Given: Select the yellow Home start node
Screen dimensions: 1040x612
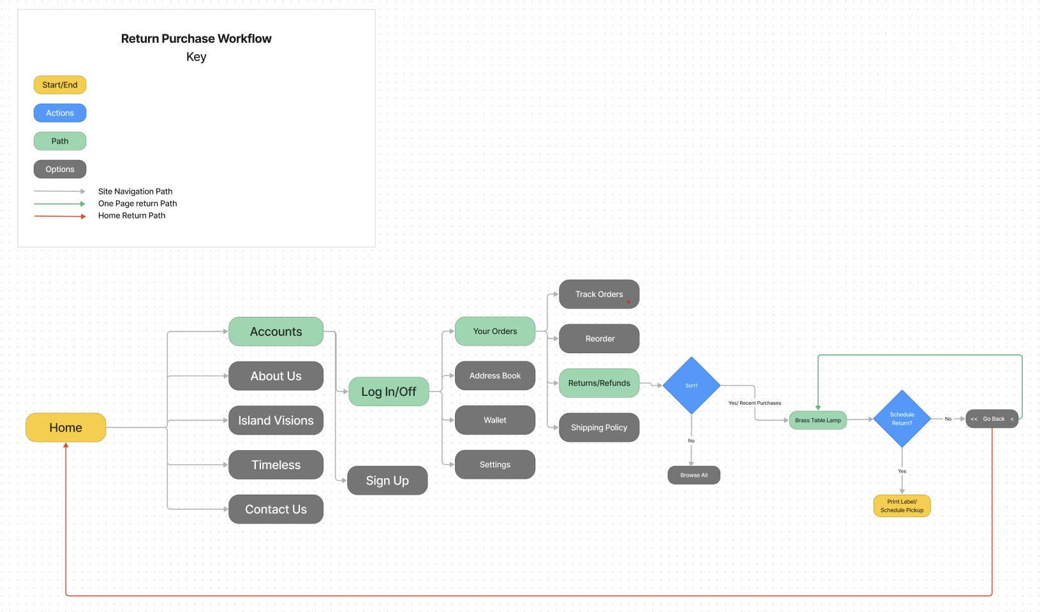Looking at the screenshot, I should coord(66,428).
